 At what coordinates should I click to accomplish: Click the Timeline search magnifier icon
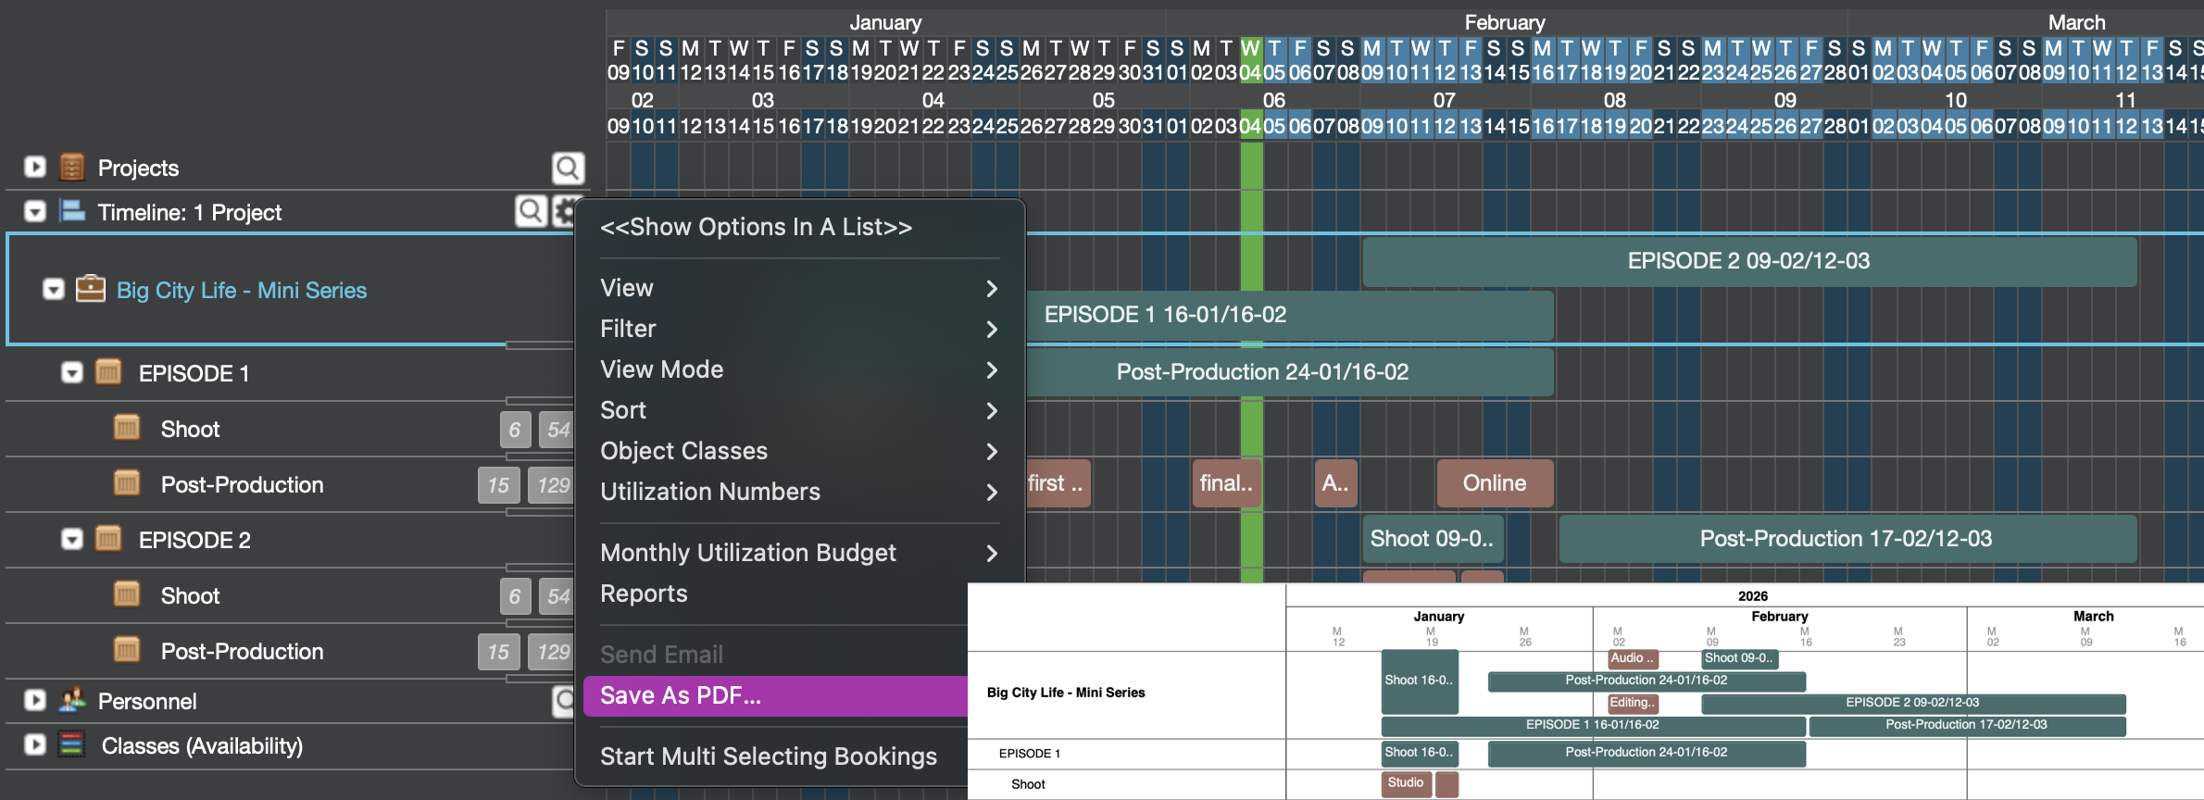tap(531, 211)
